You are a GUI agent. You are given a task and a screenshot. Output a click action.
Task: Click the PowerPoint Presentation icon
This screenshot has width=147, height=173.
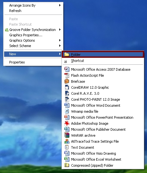pos(67,117)
